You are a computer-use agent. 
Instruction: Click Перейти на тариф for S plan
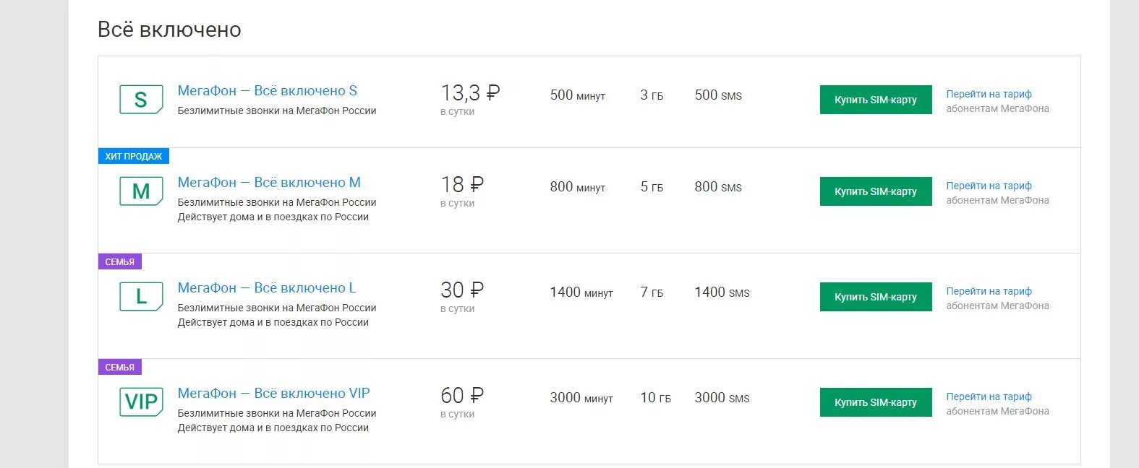click(989, 94)
